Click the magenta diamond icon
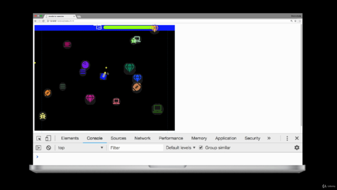The image size is (337, 190). (90, 99)
